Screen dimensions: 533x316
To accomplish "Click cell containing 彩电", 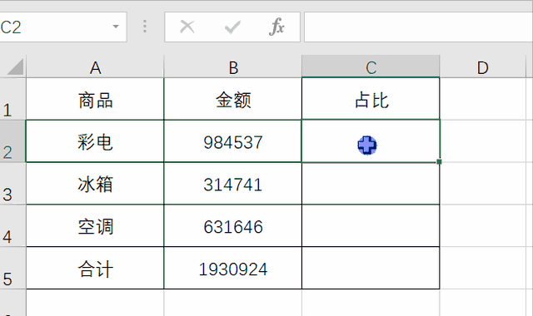I will [x=95, y=141].
